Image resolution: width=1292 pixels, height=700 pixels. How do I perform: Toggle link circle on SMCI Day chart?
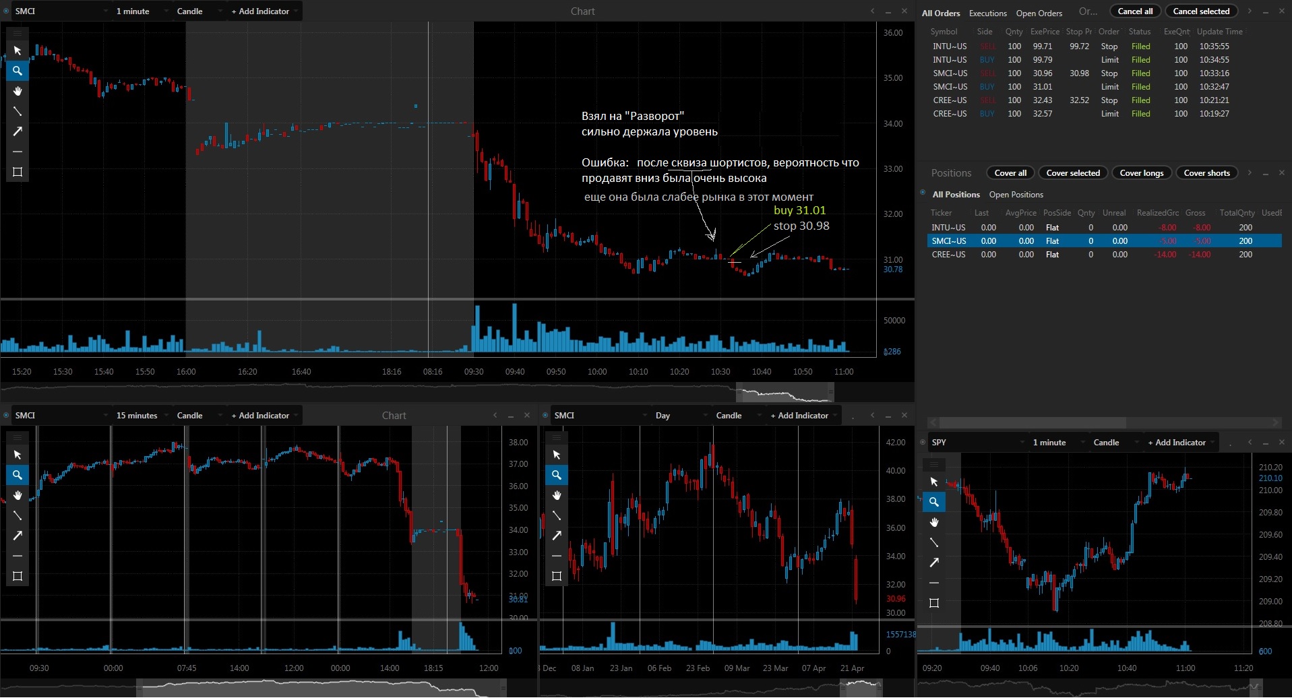[x=545, y=415]
